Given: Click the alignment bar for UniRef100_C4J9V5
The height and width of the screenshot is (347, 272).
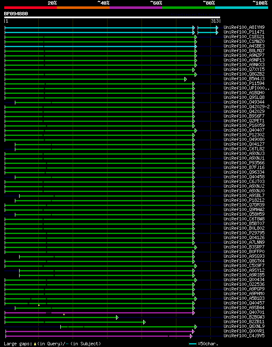Looking at the screenshot, I should click(x=98, y=336).
